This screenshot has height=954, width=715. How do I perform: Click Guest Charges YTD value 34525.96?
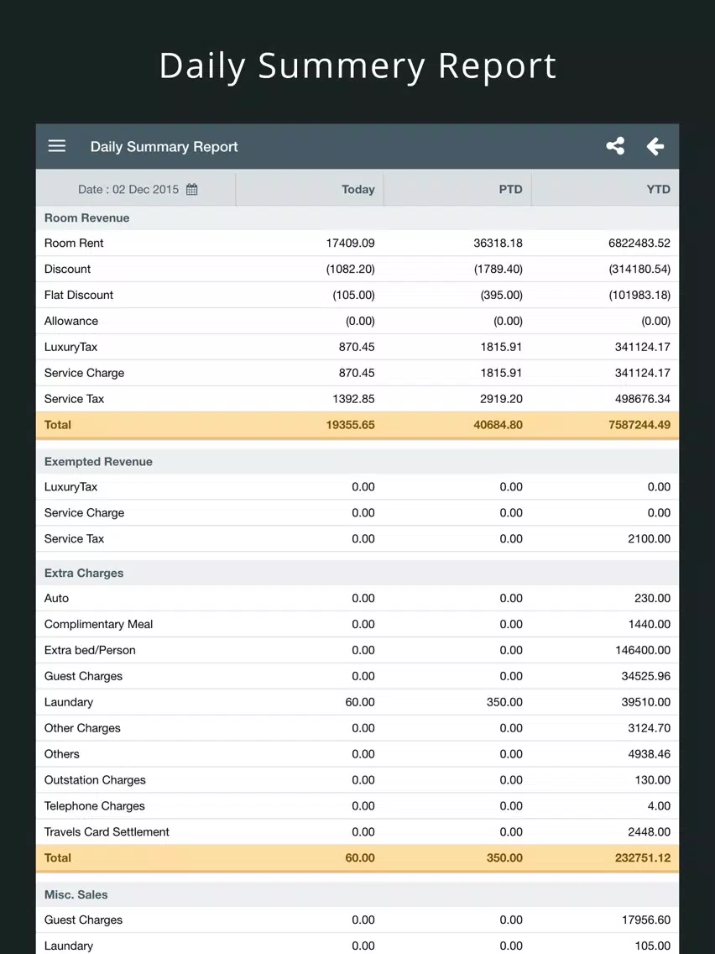(x=645, y=677)
